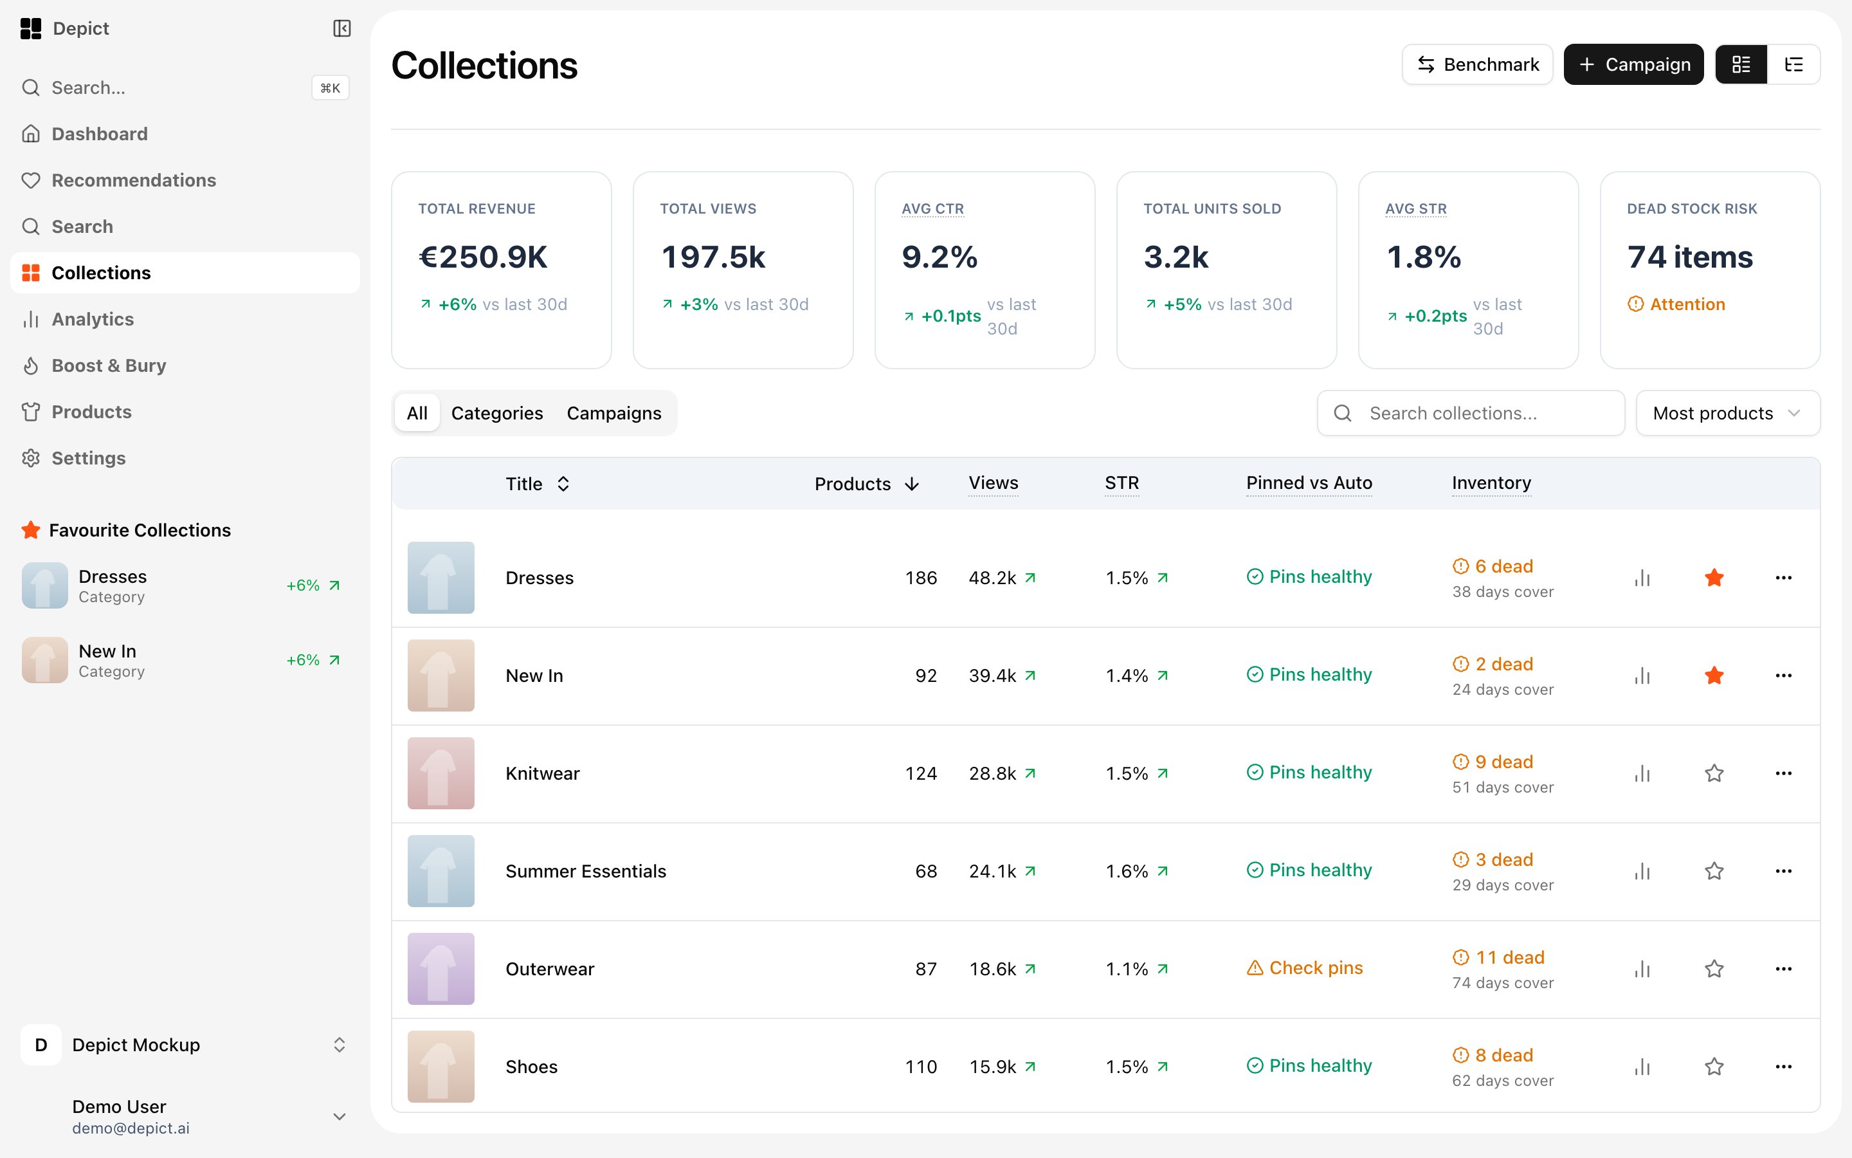Open analytics chart icon for Dresses row
Viewport: 1852px width, 1158px height.
tap(1642, 578)
